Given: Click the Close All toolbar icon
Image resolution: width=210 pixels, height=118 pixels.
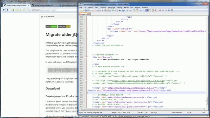Looking at the screenshot, I should pyautogui.click(x=96, y=10).
